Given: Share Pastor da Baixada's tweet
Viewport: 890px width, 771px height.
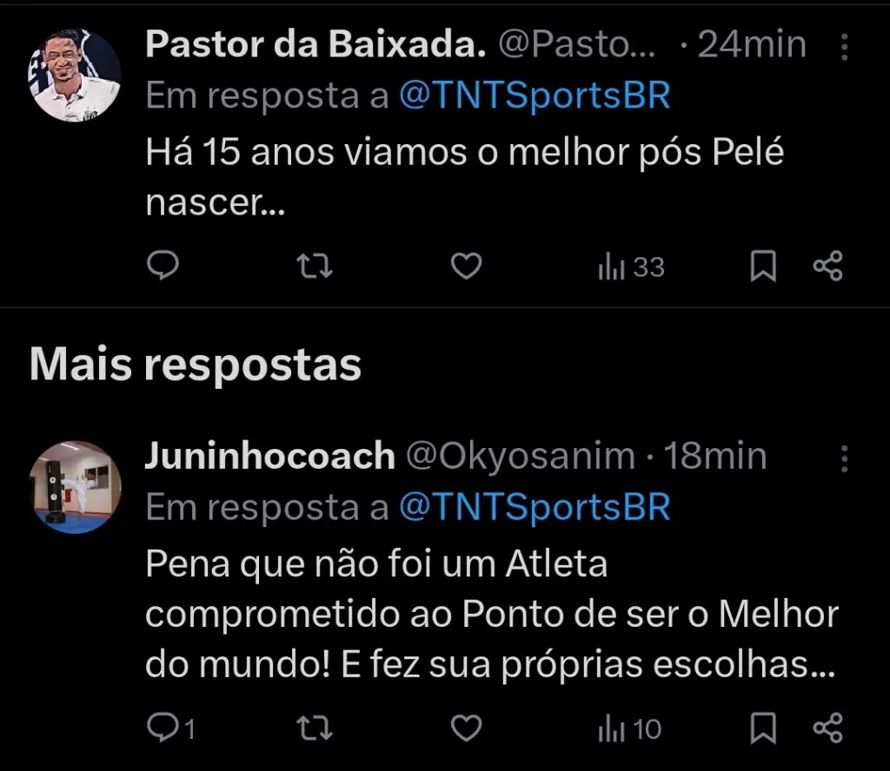Looking at the screenshot, I should point(827,267).
